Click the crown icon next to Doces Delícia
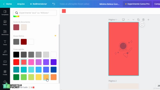 (55, 36)
